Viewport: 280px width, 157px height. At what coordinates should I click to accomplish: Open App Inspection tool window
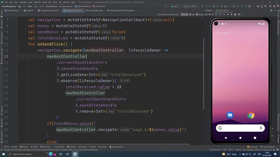click(116, 147)
